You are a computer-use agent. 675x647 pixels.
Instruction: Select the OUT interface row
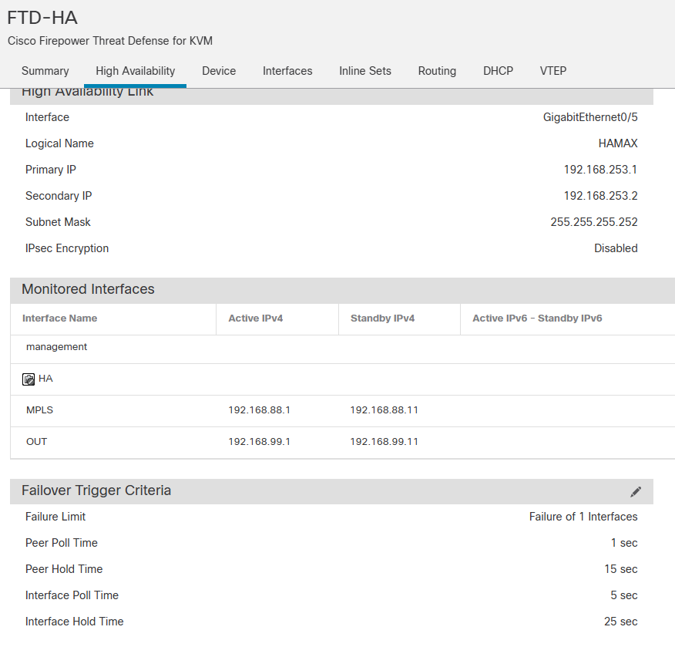click(x=343, y=442)
